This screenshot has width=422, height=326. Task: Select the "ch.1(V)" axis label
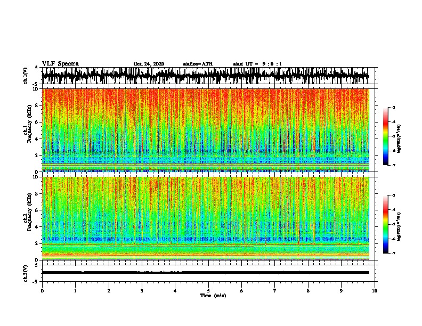click(x=26, y=76)
